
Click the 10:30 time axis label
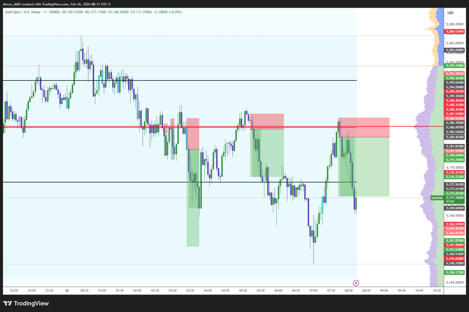(437, 290)
